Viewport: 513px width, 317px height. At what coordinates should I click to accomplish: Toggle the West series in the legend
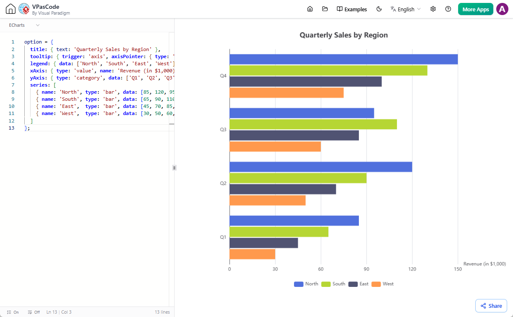pos(383,284)
